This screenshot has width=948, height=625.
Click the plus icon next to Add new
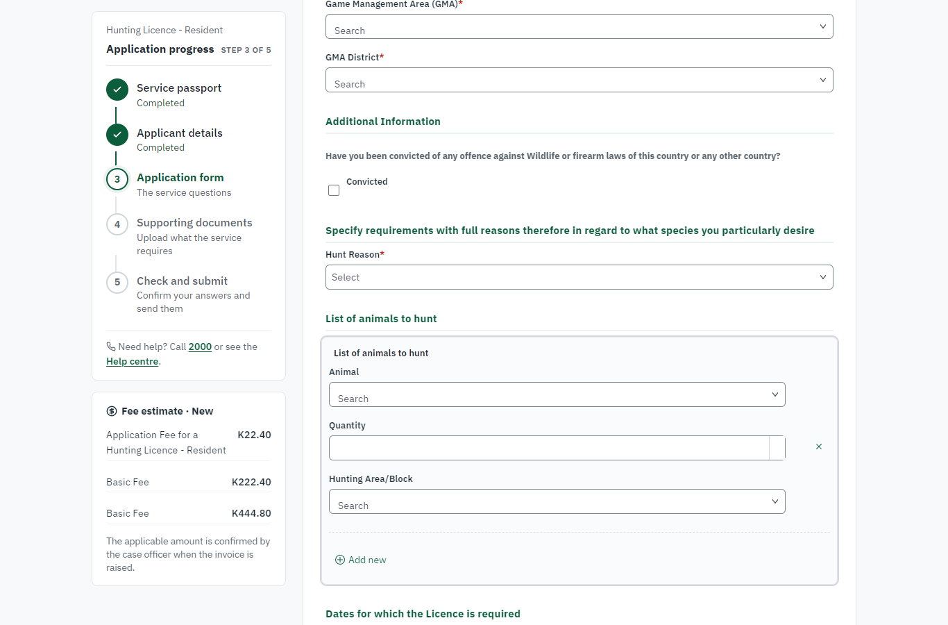point(340,560)
